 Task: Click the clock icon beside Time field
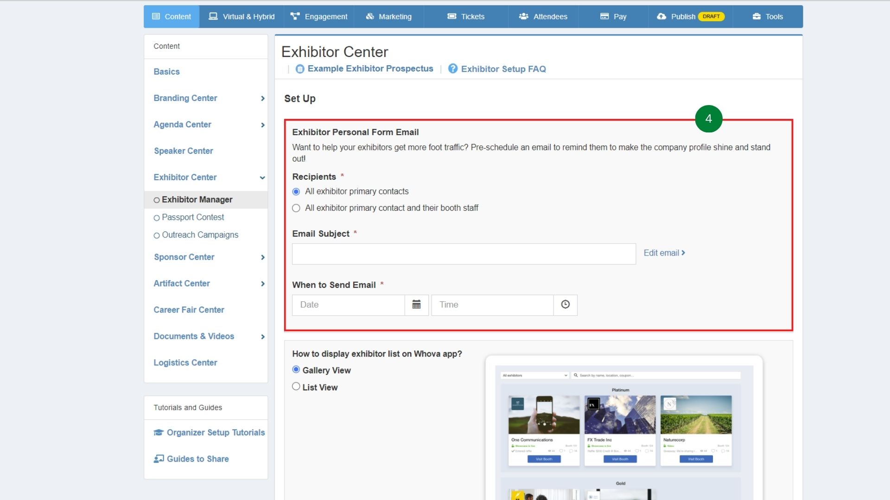(565, 305)
